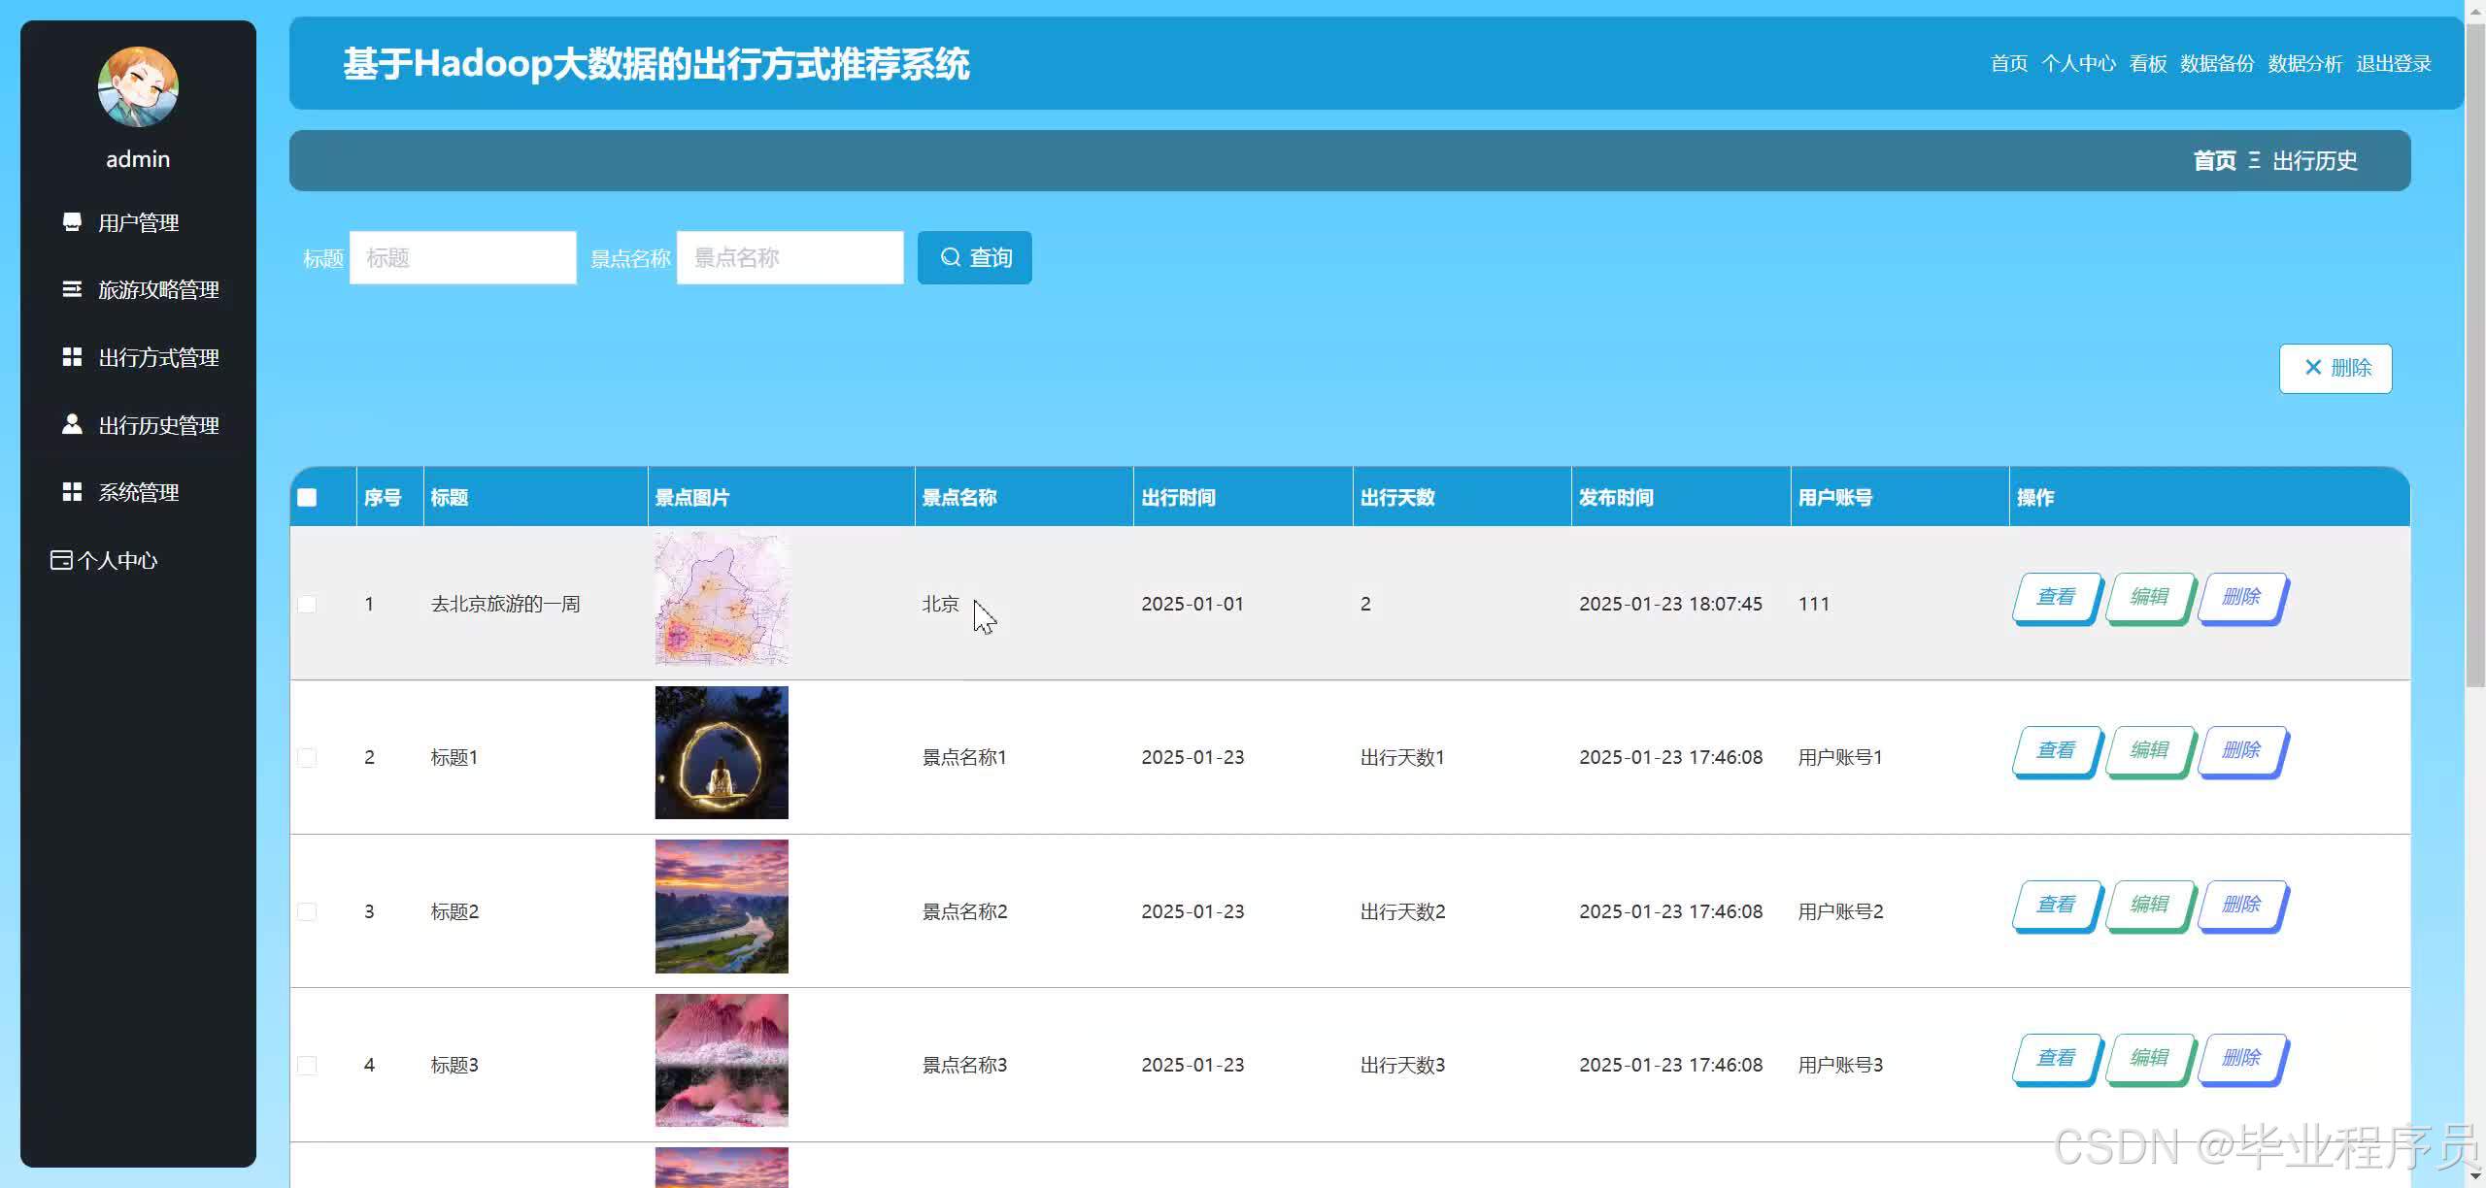The height and width of the screenshot is (1188, 2486).
Task: Click 编辑 in the 标题1 row
Action: click(2149, 751)
